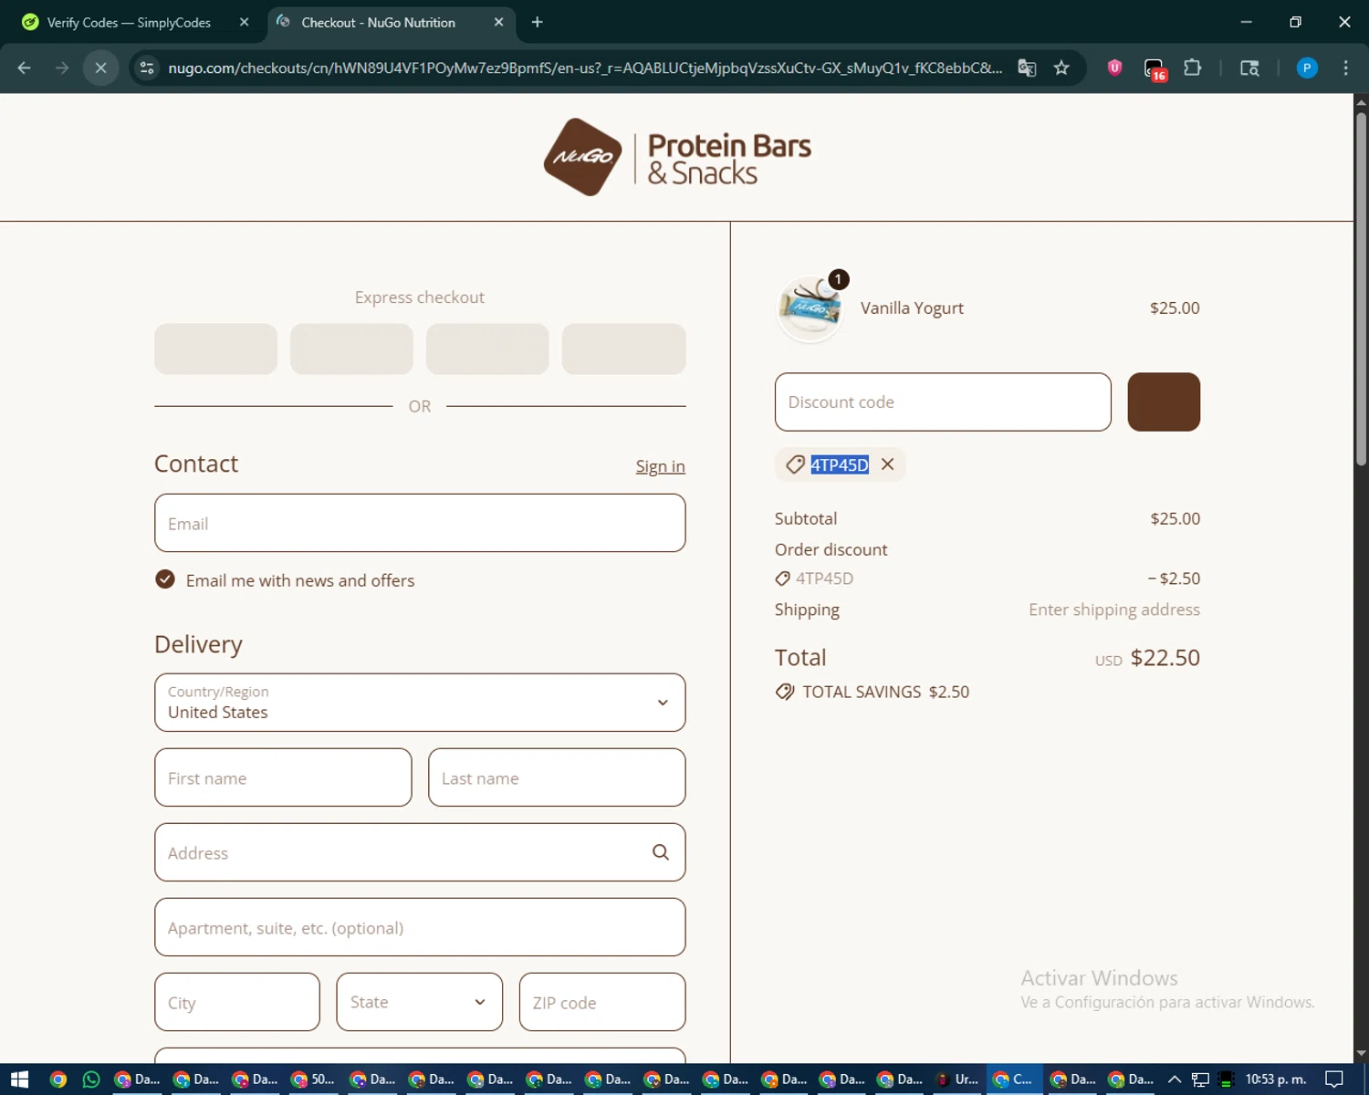This screenshot has height=1095, width=1369.
Task: Stop loading the page in the browser toolbar
Action: click(x=100, y=68)
